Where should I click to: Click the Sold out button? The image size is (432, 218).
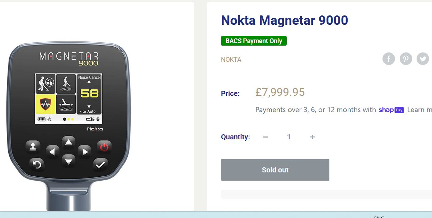click(x=275, y=170)
